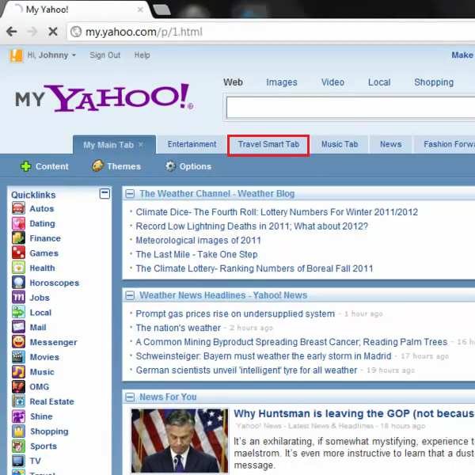Go back with browser back arrow
This screenshot has height=475, width=475.
(x=12, y=31)
